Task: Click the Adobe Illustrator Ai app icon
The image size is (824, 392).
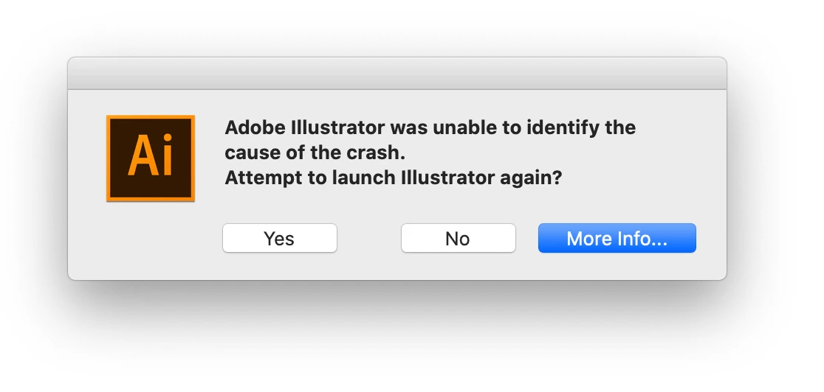Action: [151, 158]
